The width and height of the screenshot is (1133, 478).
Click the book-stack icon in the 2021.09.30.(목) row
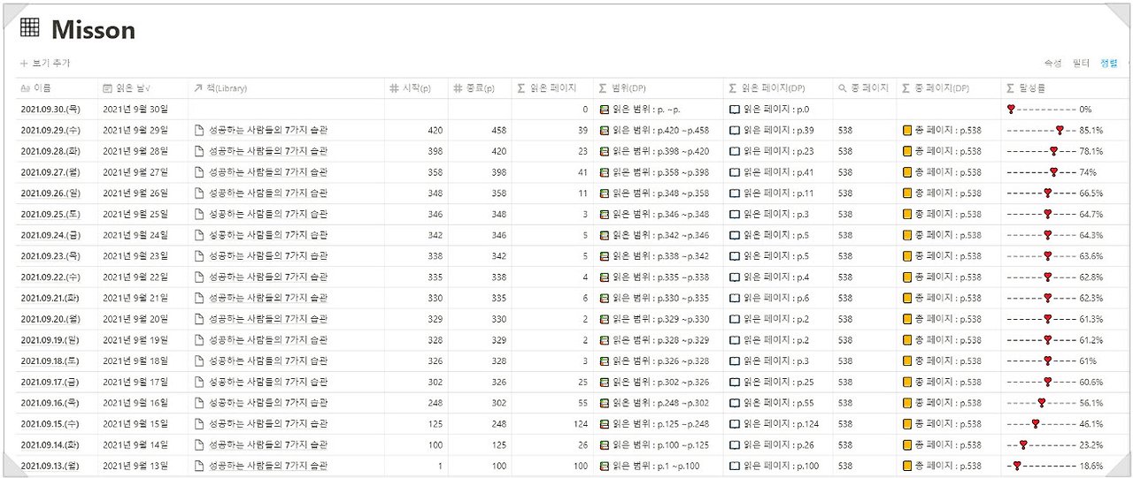[x=605, y=110]
